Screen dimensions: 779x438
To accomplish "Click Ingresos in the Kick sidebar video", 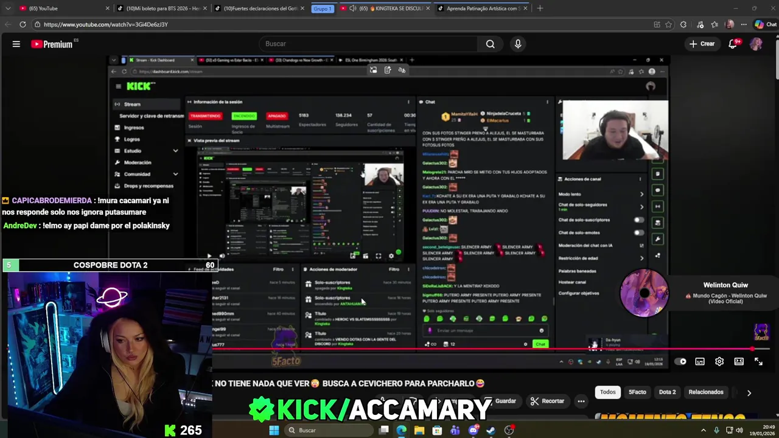I will tap(134, 128).
